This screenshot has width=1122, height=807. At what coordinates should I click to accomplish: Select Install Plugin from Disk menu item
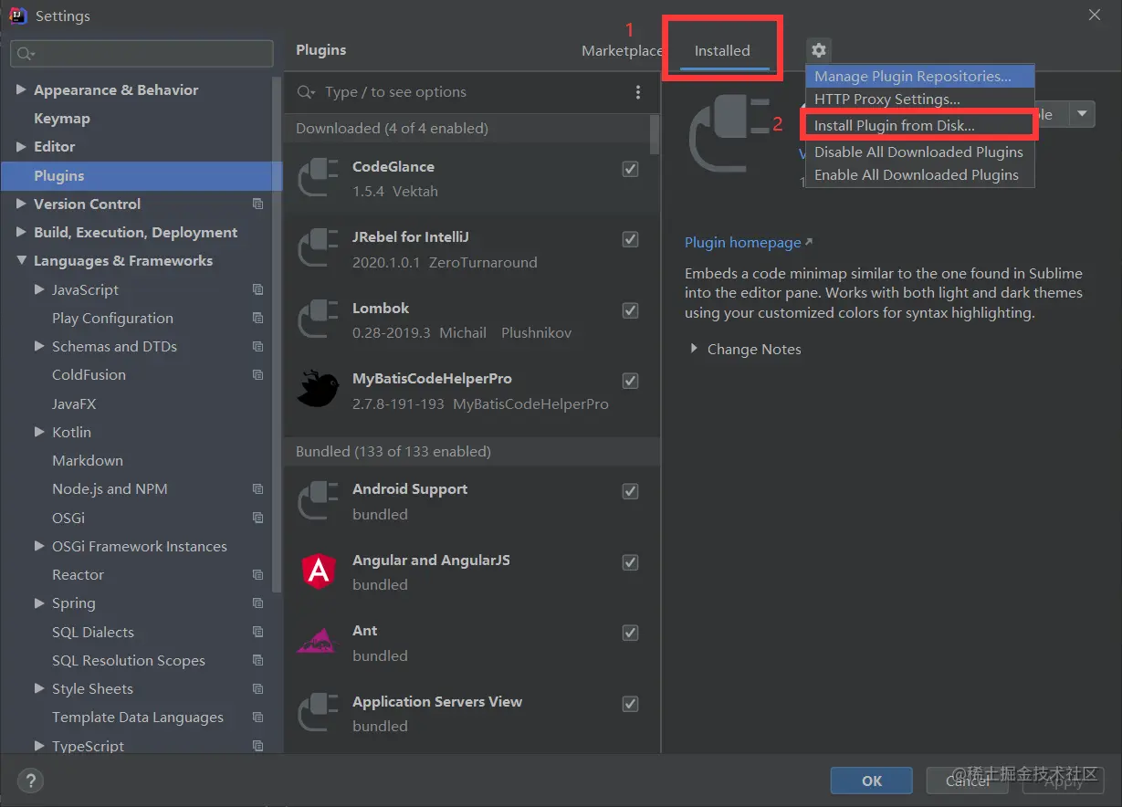tap(919, 125)
